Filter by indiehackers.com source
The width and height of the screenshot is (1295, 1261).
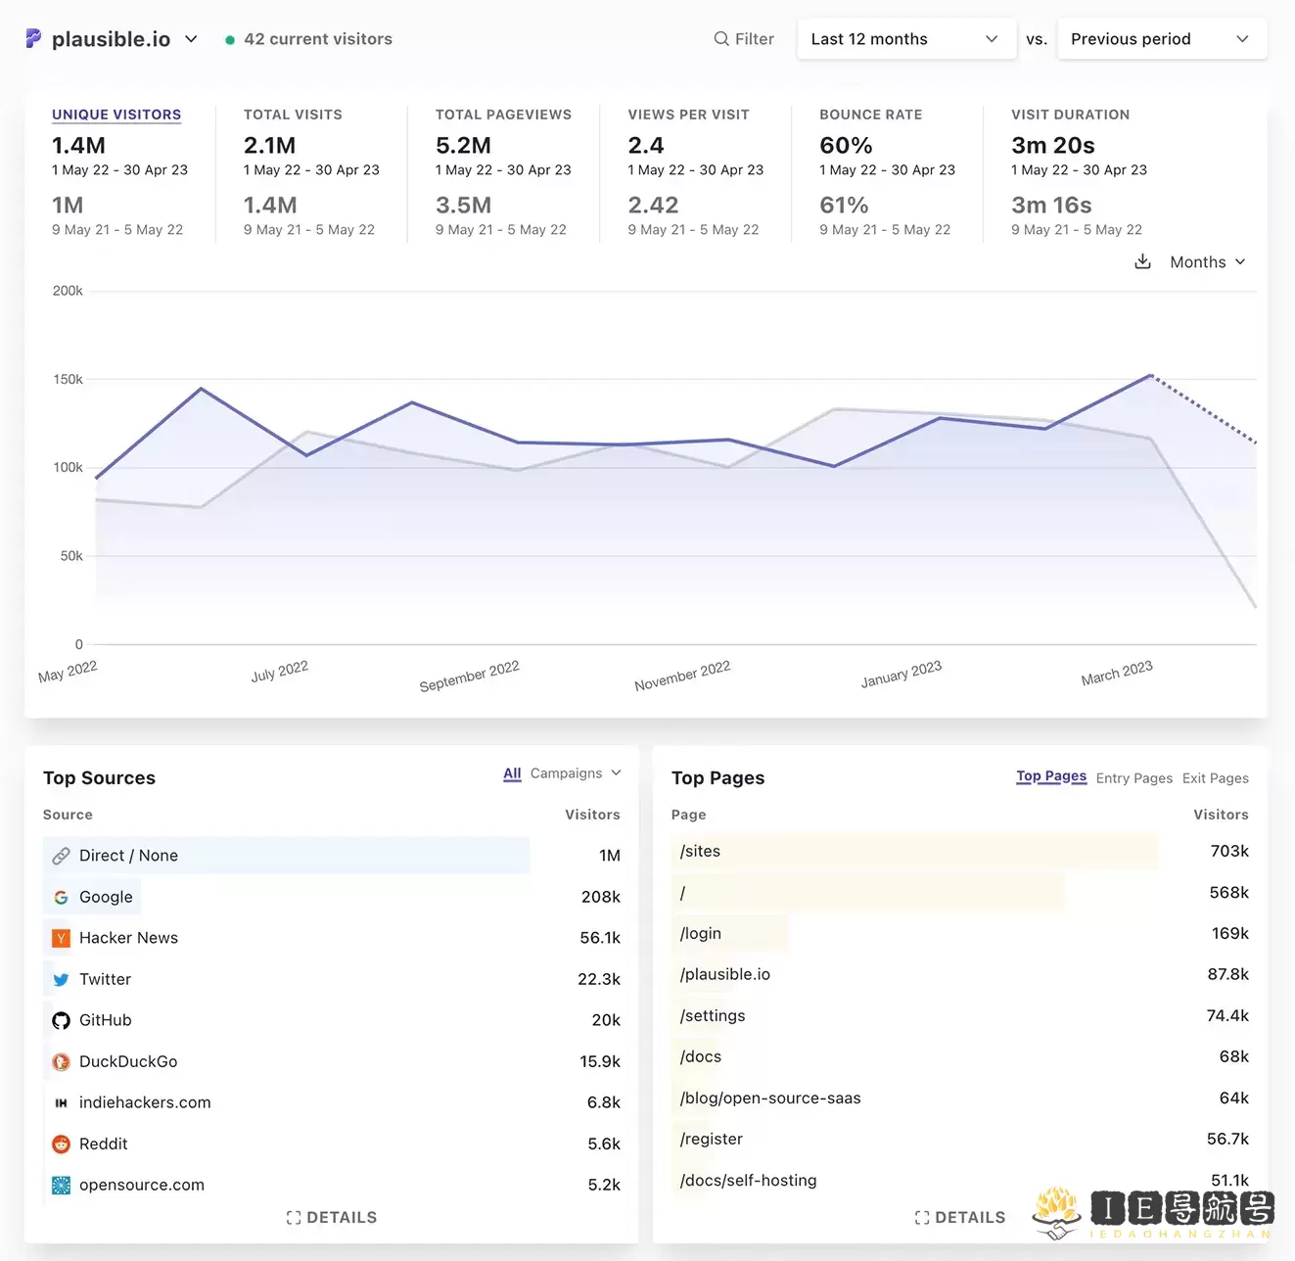coord(145,1102)
